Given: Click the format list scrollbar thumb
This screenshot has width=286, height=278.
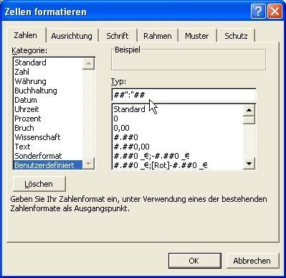Looking at the screenshot, I should pos(249,120).
